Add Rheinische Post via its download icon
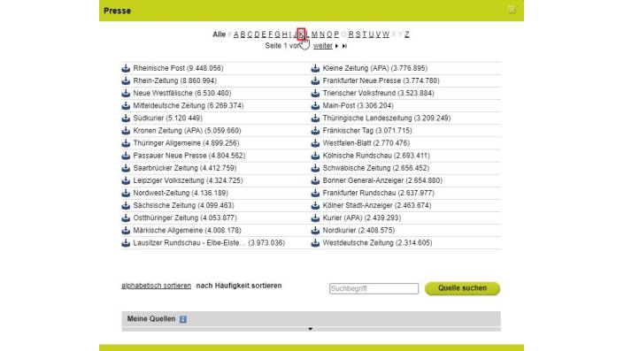624x351 pixels. pyautogui.click(x=126, y=68)
